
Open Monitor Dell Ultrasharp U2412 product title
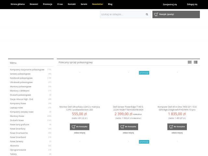click(x=80, y=108)
